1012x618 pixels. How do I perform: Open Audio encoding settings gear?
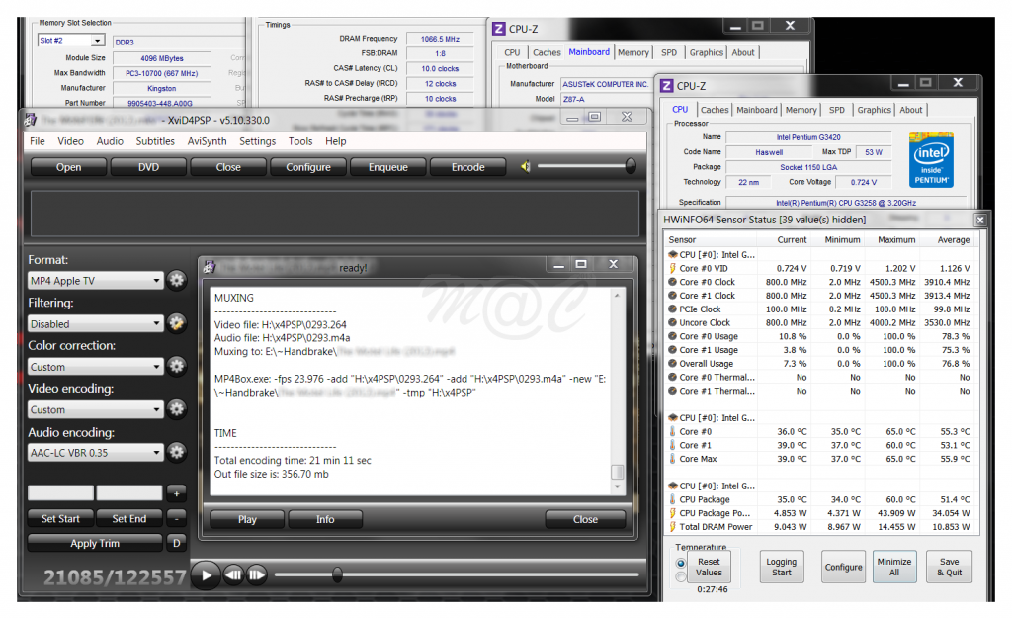pyautogui.click(x=177, y=453)
